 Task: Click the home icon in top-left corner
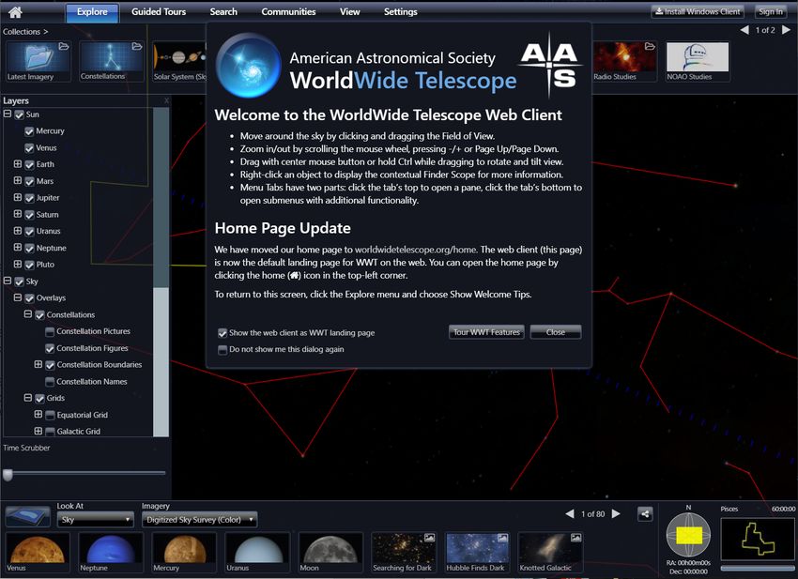(x=16, y=11)
